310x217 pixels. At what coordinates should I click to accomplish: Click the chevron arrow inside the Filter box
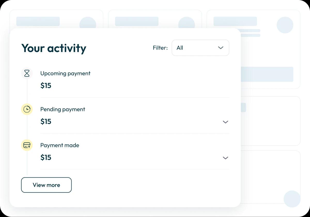[220, 48]
